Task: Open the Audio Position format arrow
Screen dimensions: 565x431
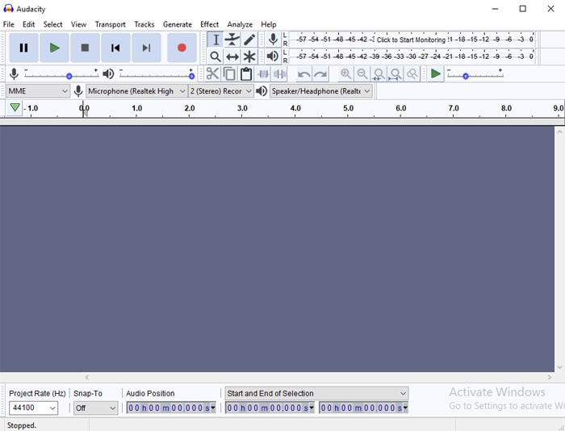Action: (x=213, y=408)
